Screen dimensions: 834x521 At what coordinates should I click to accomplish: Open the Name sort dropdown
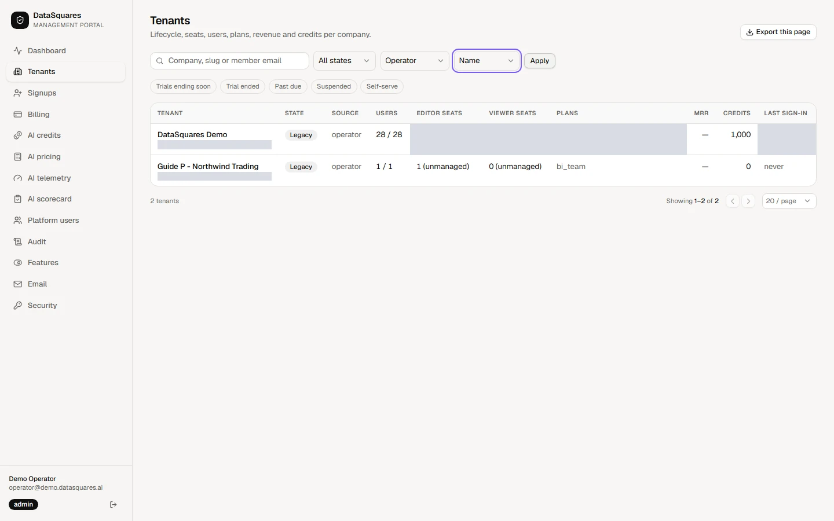point(487,61)
